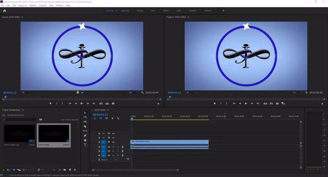
Task: Select the Pen tool
Action: (x=85, y=135)
